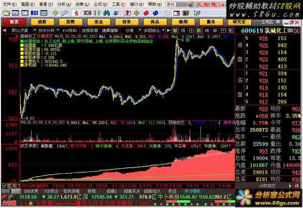Image resolution: width=303 pixels, height=208 pixels.
Task: Click the traffic-light signal icon
Action: pyautogui.click(x=87, y=13)
